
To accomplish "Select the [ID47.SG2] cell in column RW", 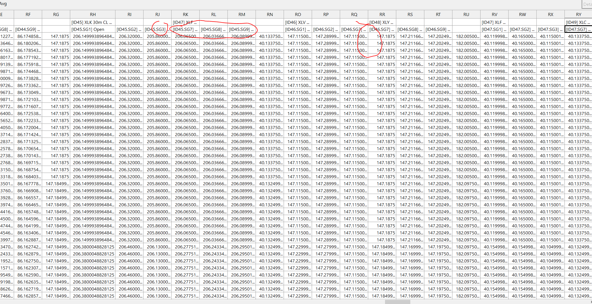I will [522, 29].
